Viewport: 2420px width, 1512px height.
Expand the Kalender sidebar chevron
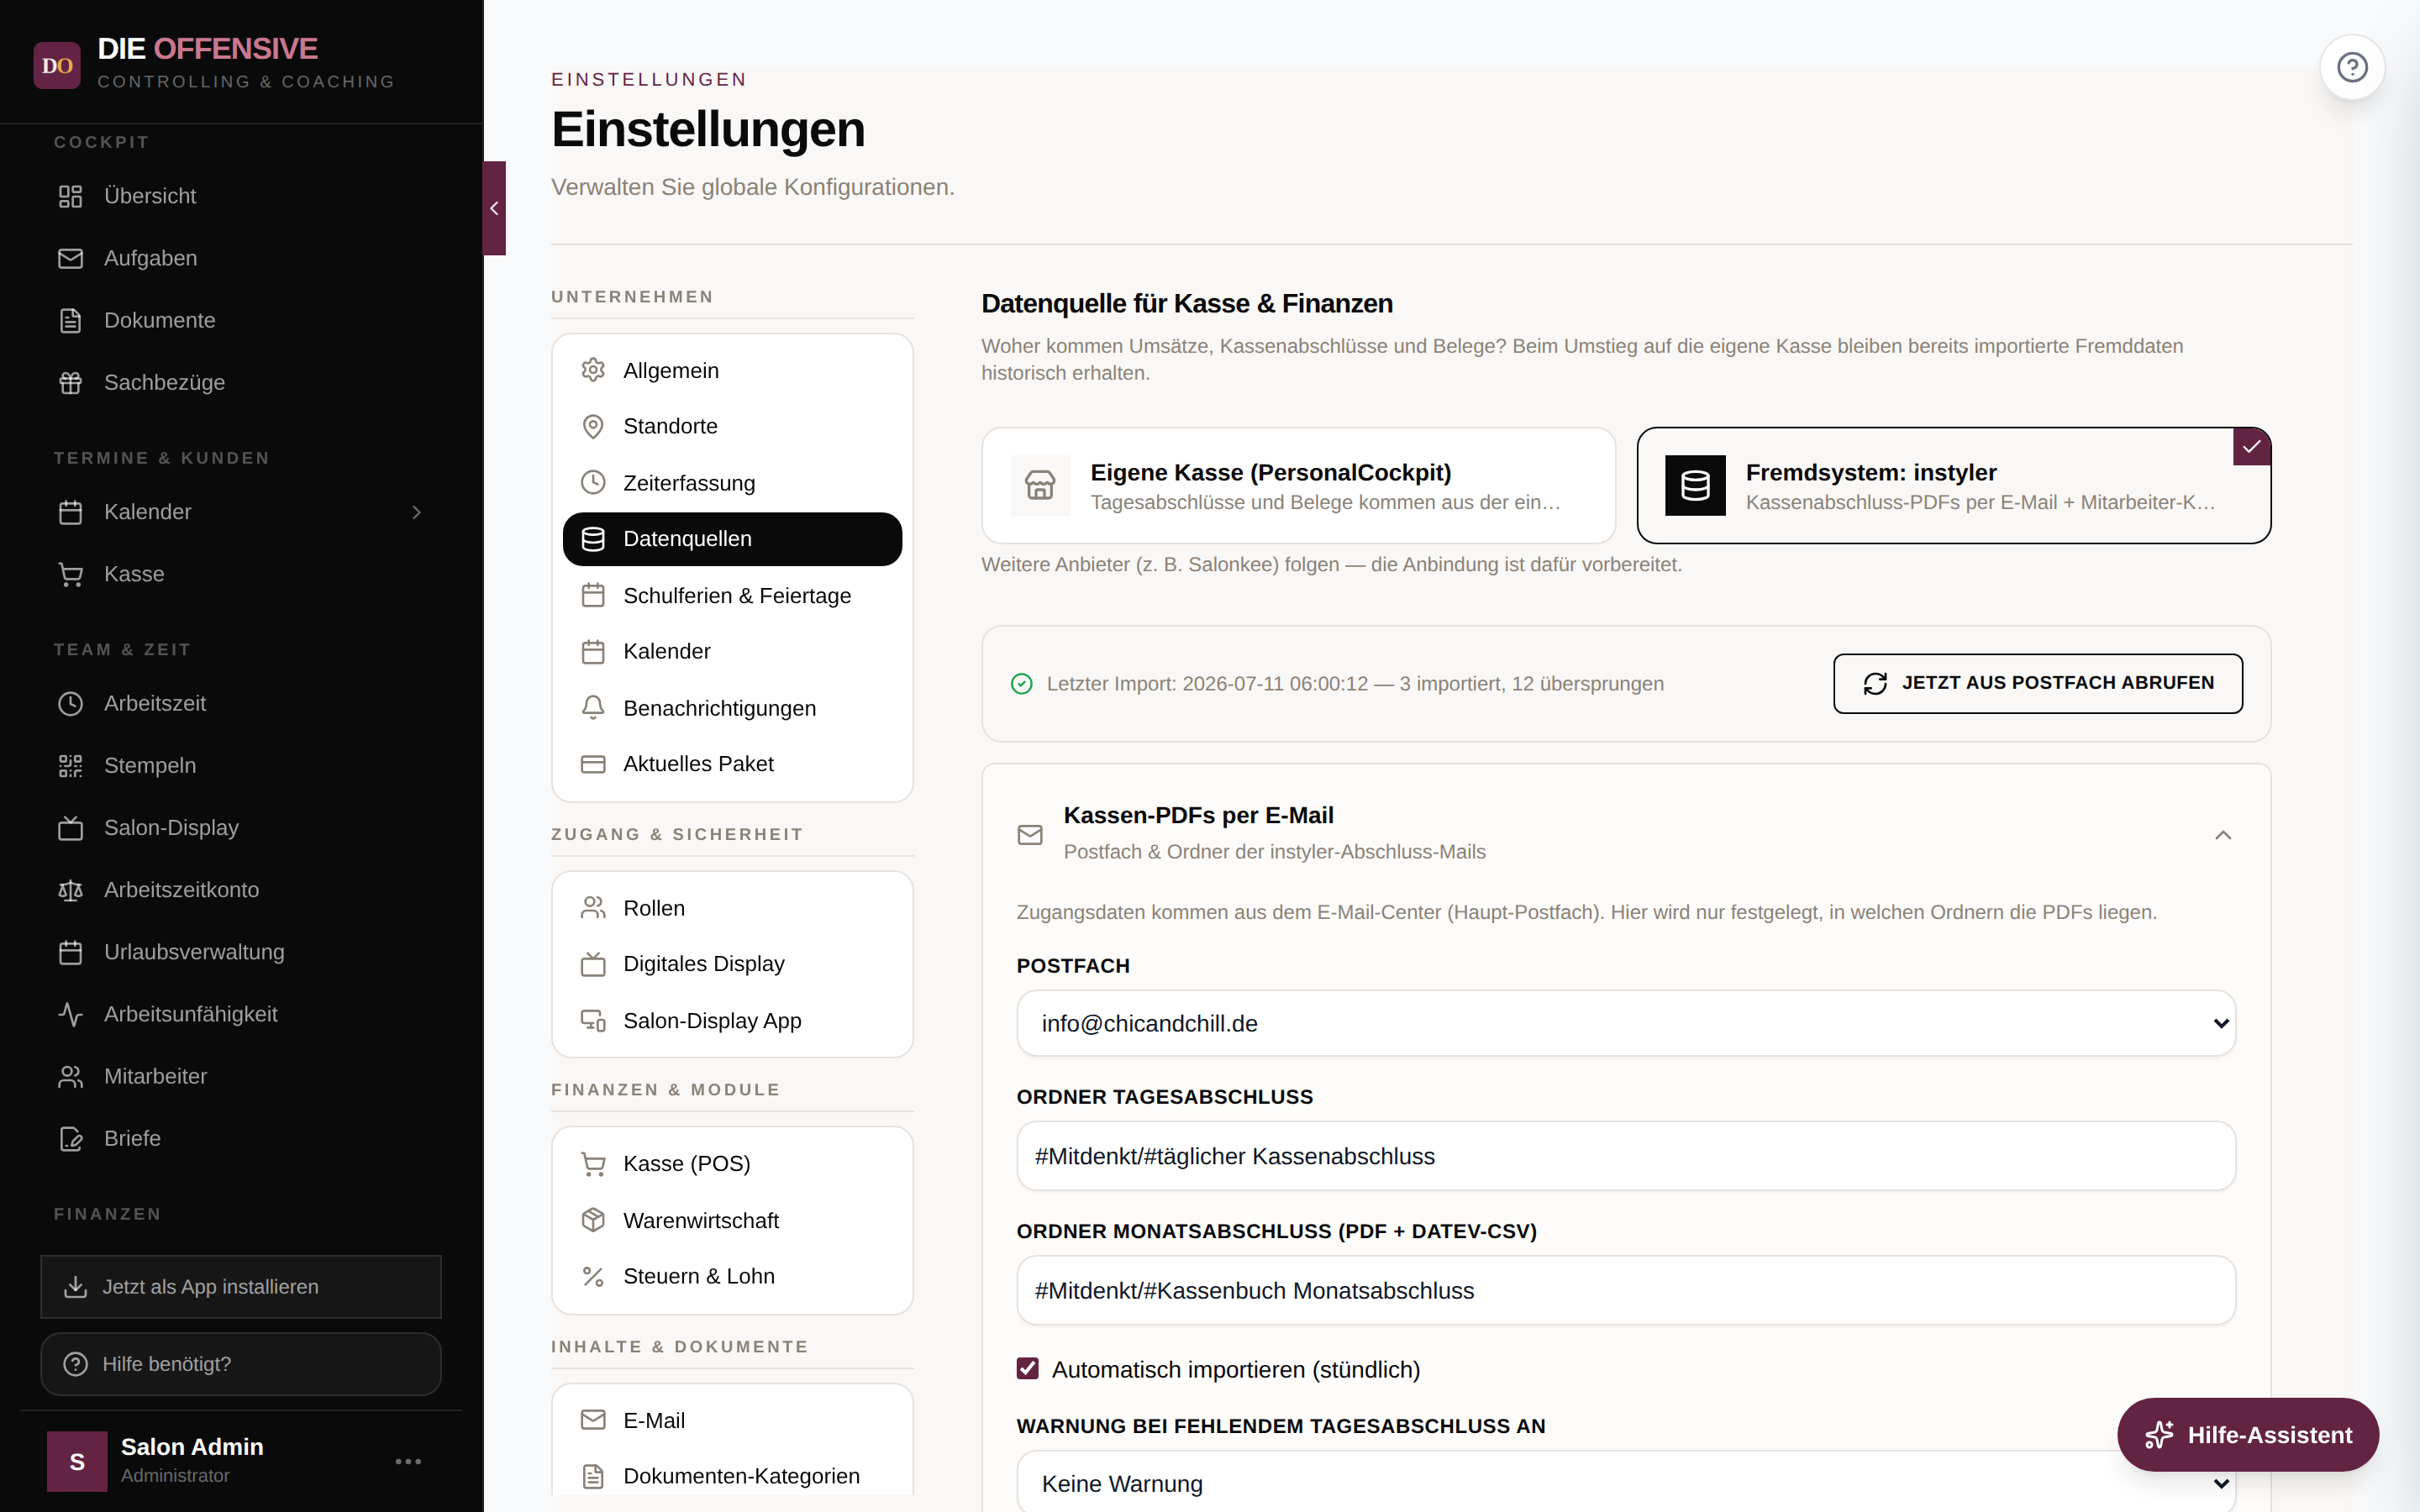coord(417,512)
